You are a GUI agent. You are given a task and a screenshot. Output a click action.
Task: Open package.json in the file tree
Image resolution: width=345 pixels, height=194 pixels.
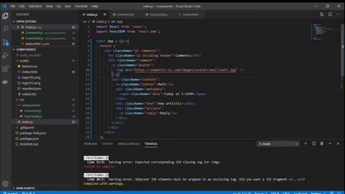45,138
